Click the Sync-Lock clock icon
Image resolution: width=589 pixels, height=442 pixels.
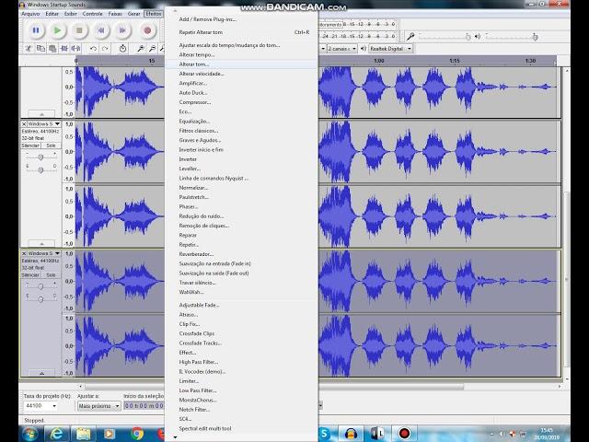coord(122,49)
